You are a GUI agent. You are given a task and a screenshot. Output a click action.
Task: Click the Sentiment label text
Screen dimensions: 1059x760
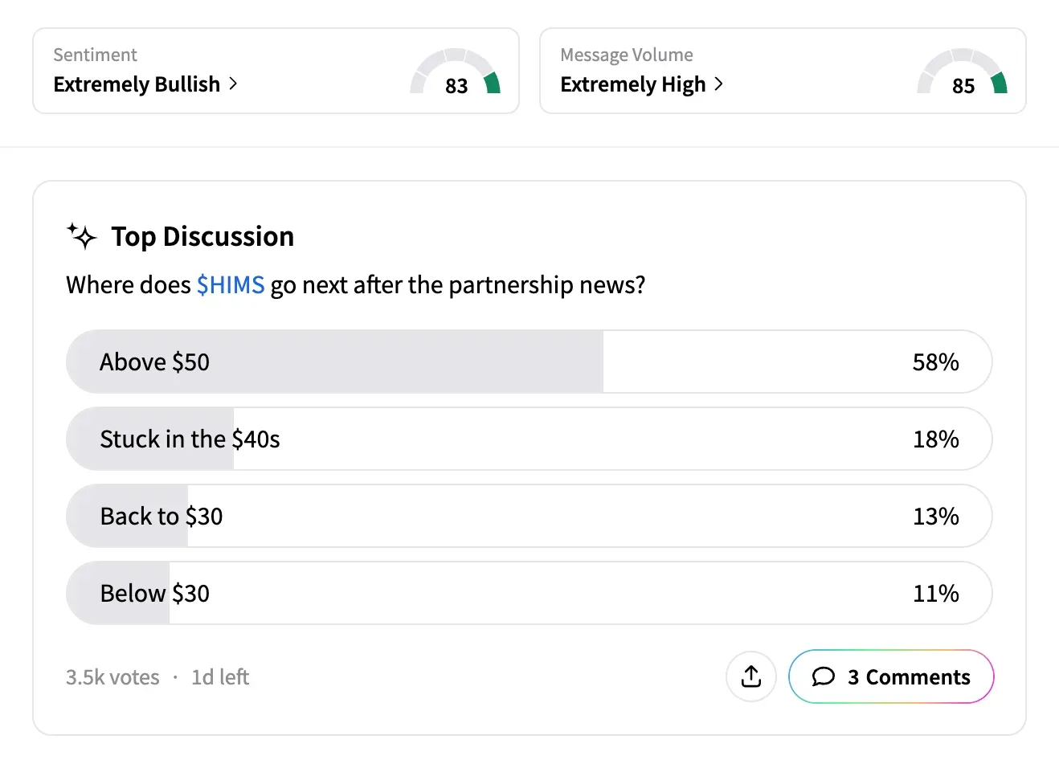(95, 55)
